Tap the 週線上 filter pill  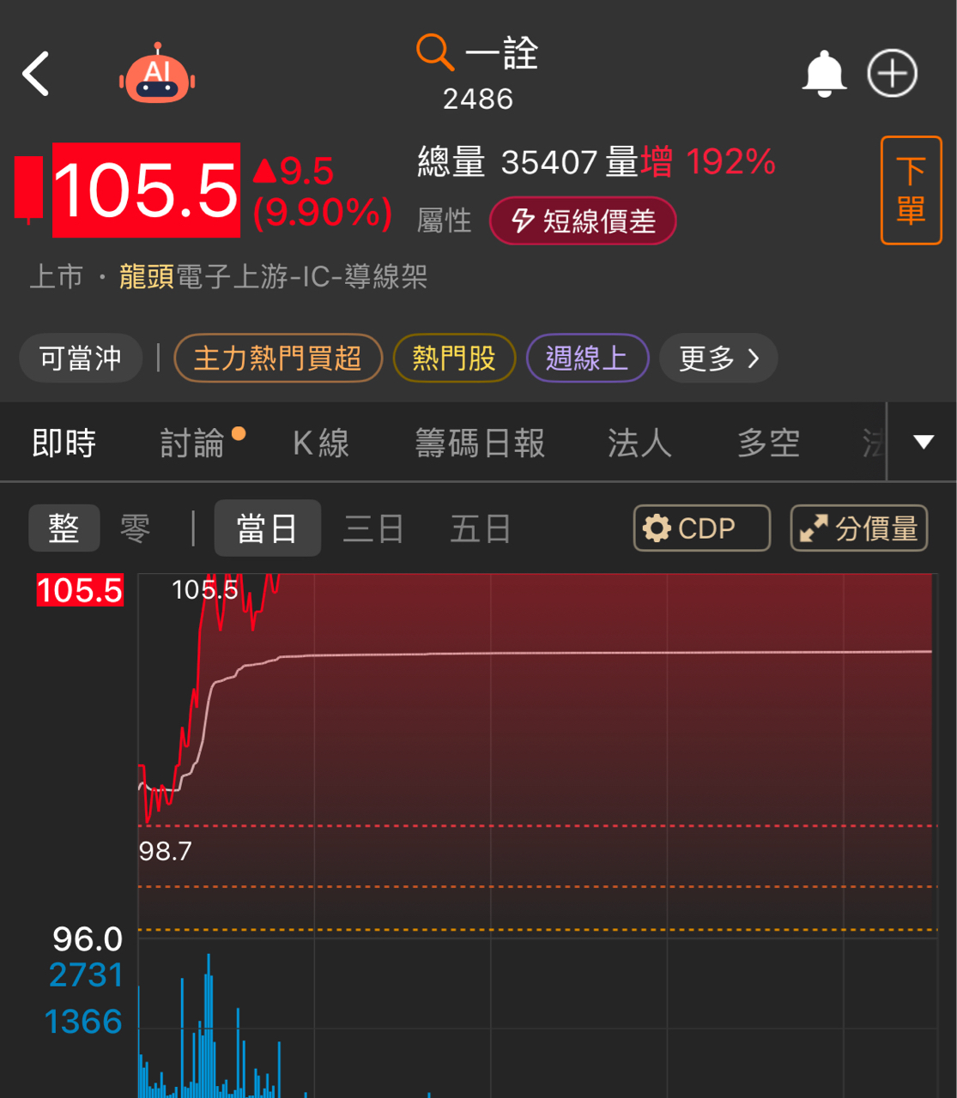pyautogui.click(x=587, y=358)
